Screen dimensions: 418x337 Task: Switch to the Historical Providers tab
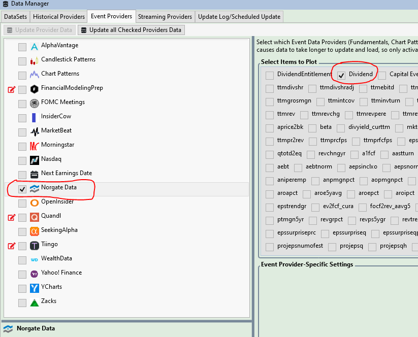coord(58,17)
